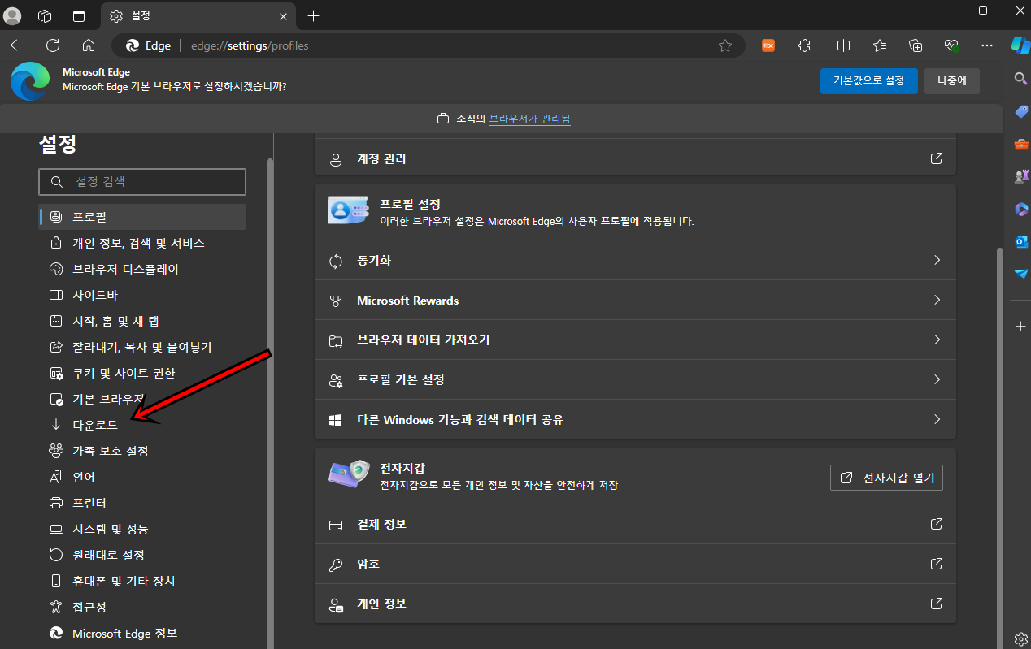
Task: Open Browser essentials heart icon
Action: 951,45
